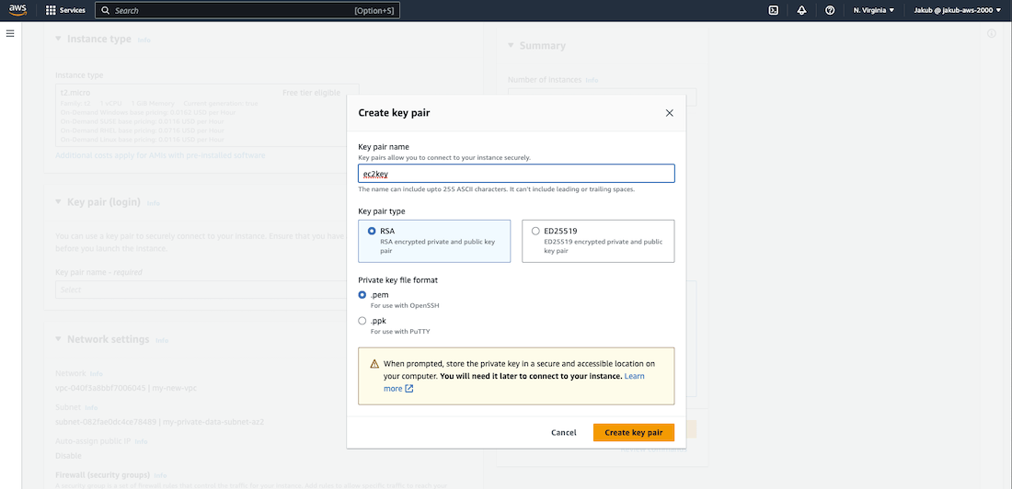The image size is (1012, 489).
Task: Collapse the Key pair (login) section
Action: pyautogui.click(x=59, y=201)
